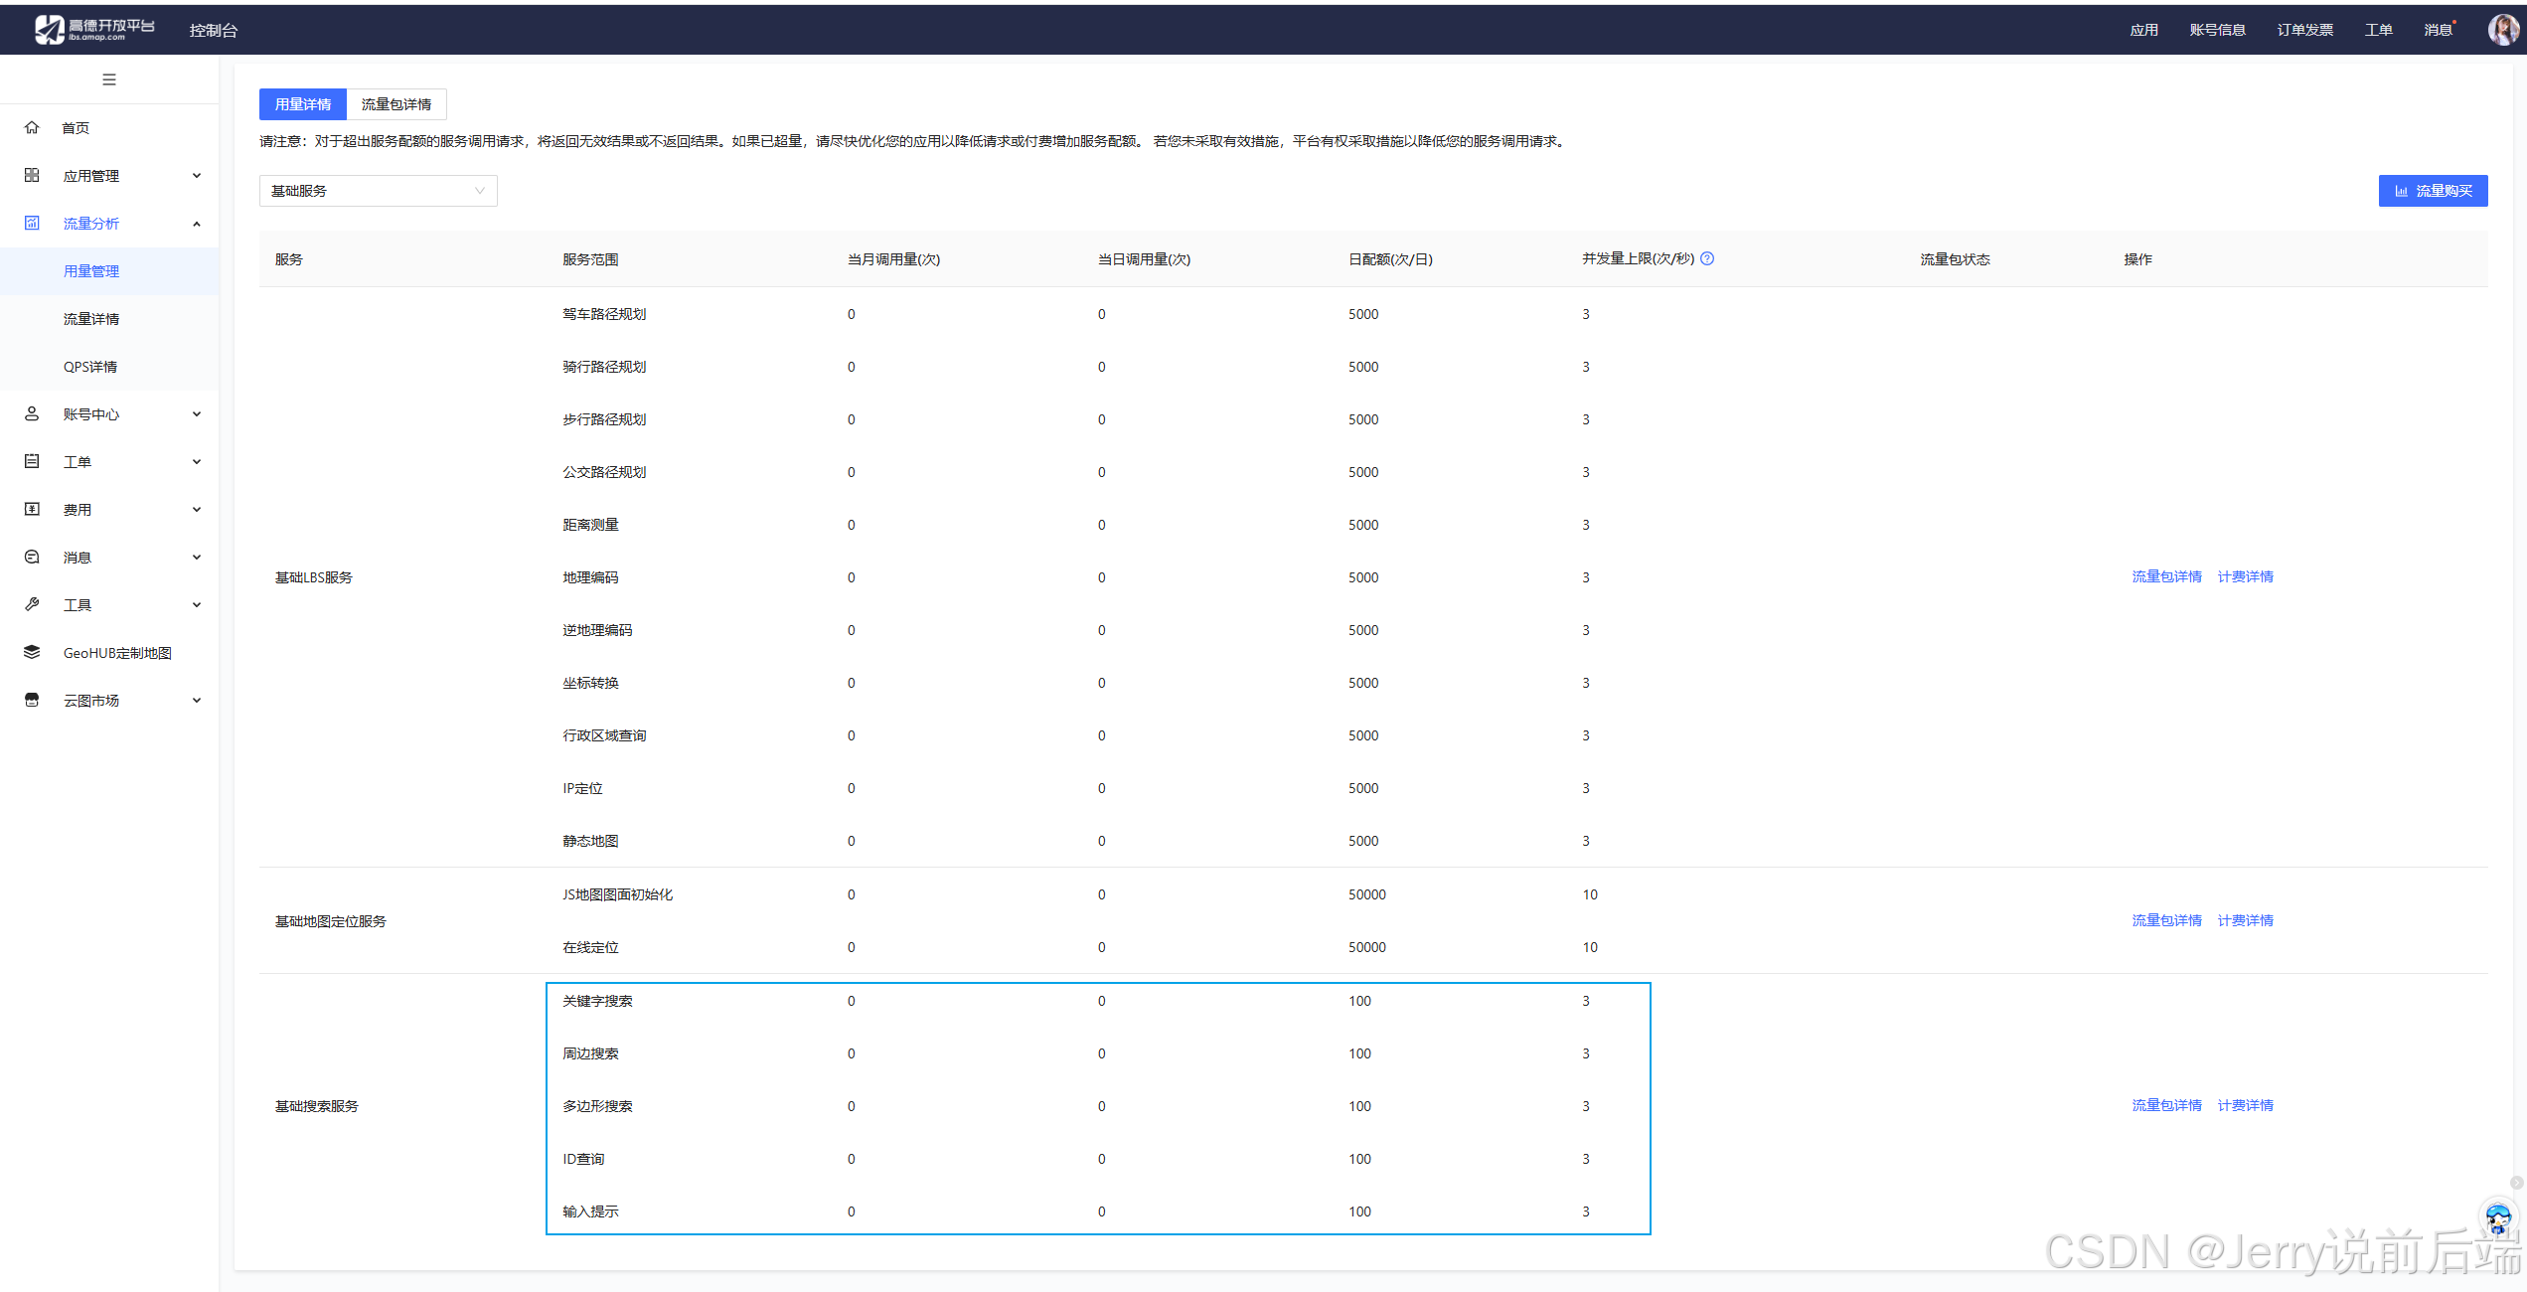This screenshot has width=2527, height=1292.
Task: Switch to the 流量包详情 tab
Action: pyautogui.click(x=395, y=104)
